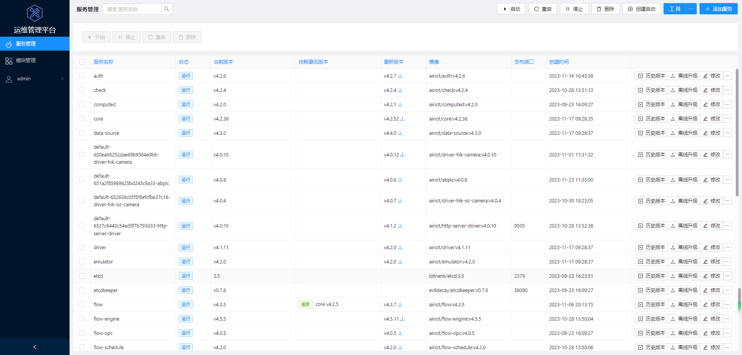Click download icon next to v4.5.11
This screenshot has width=742, height=355.
tap(402, 319)
